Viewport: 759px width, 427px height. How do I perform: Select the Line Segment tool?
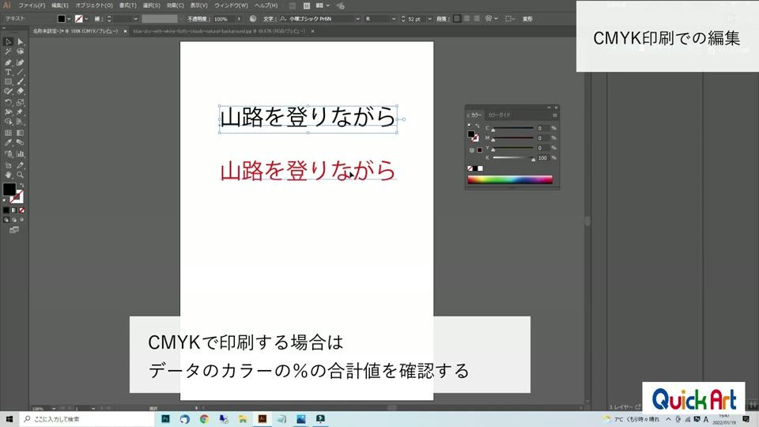[x=21, y=72]
